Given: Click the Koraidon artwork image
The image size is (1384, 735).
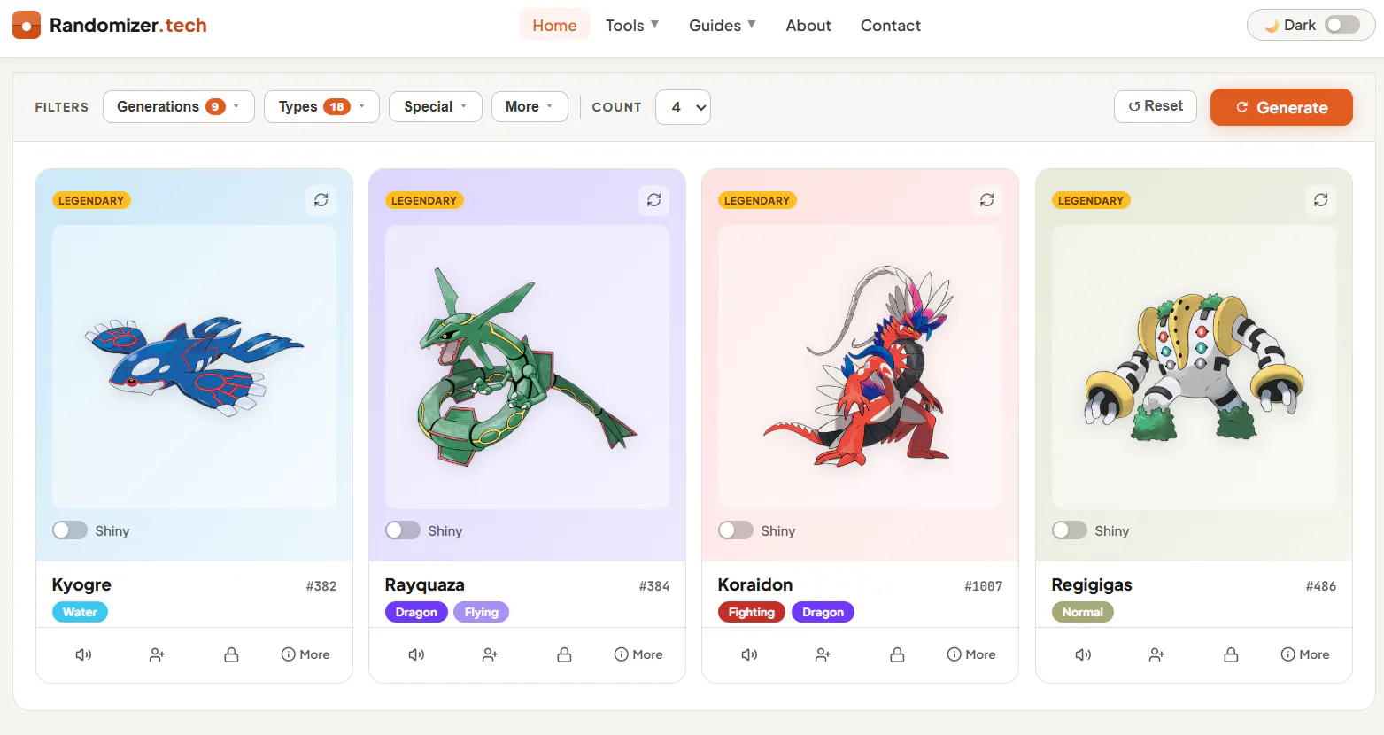Looking at the screenshot, I should click(x=860, y=367).
